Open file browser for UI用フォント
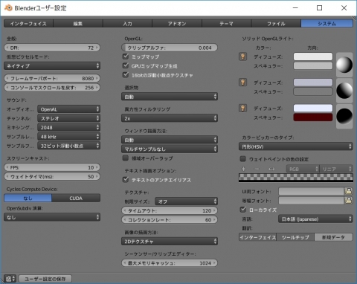The height and width of the screenshot is (284, 357). coord(348,191)
